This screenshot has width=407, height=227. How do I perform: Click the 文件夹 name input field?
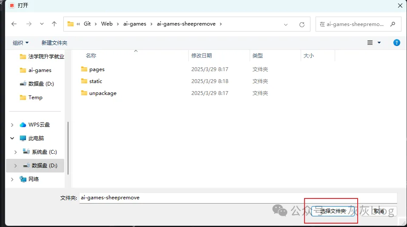(237, 198)
